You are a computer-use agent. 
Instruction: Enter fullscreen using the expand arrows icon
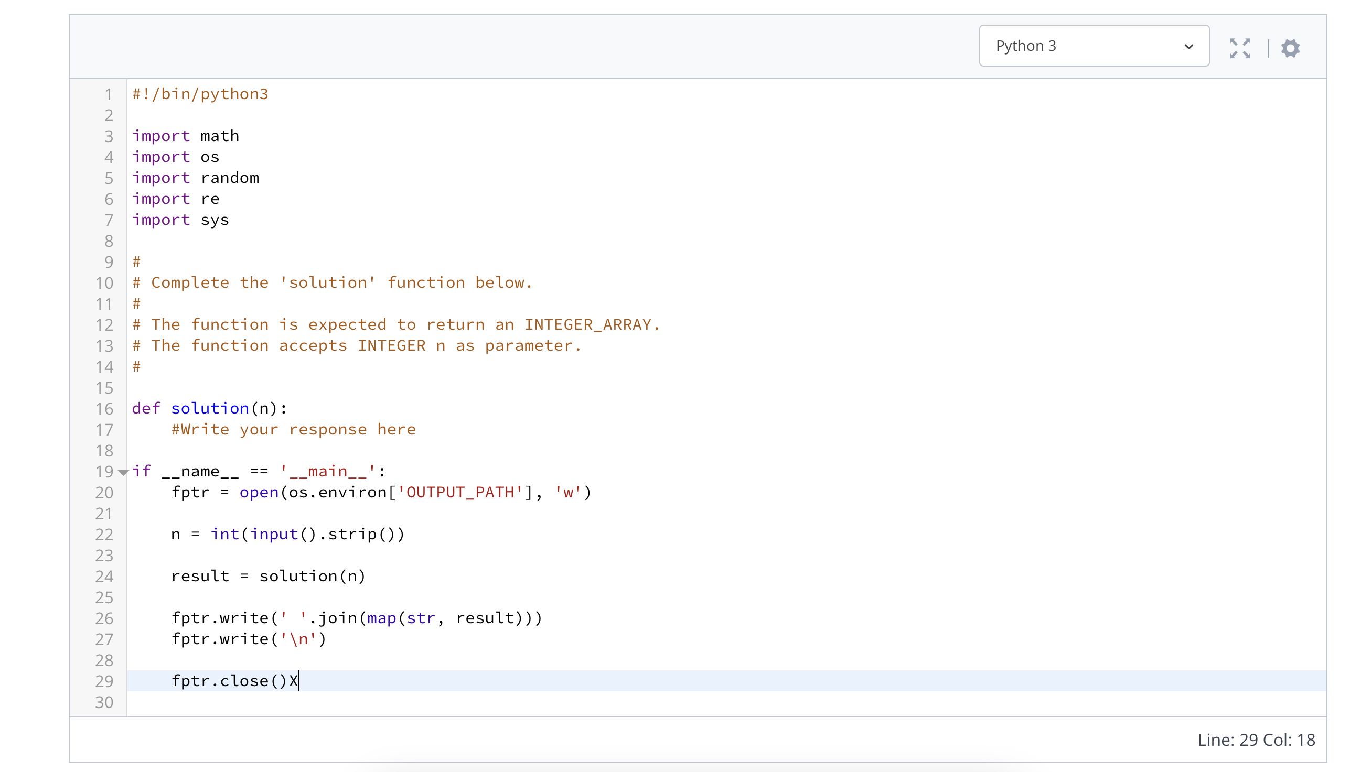[1240, 48]
